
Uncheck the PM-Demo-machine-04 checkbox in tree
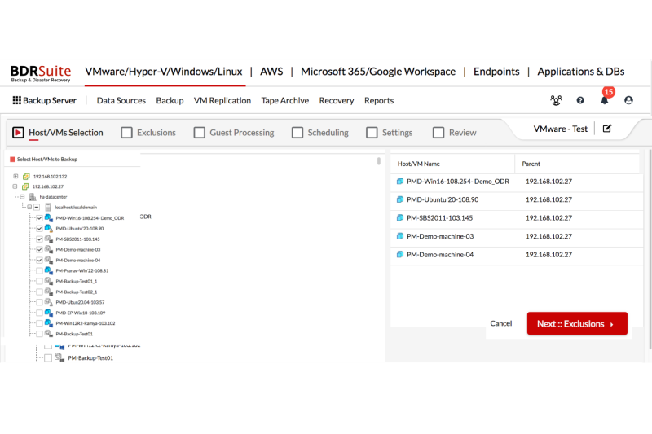click(x=39, y=261)
